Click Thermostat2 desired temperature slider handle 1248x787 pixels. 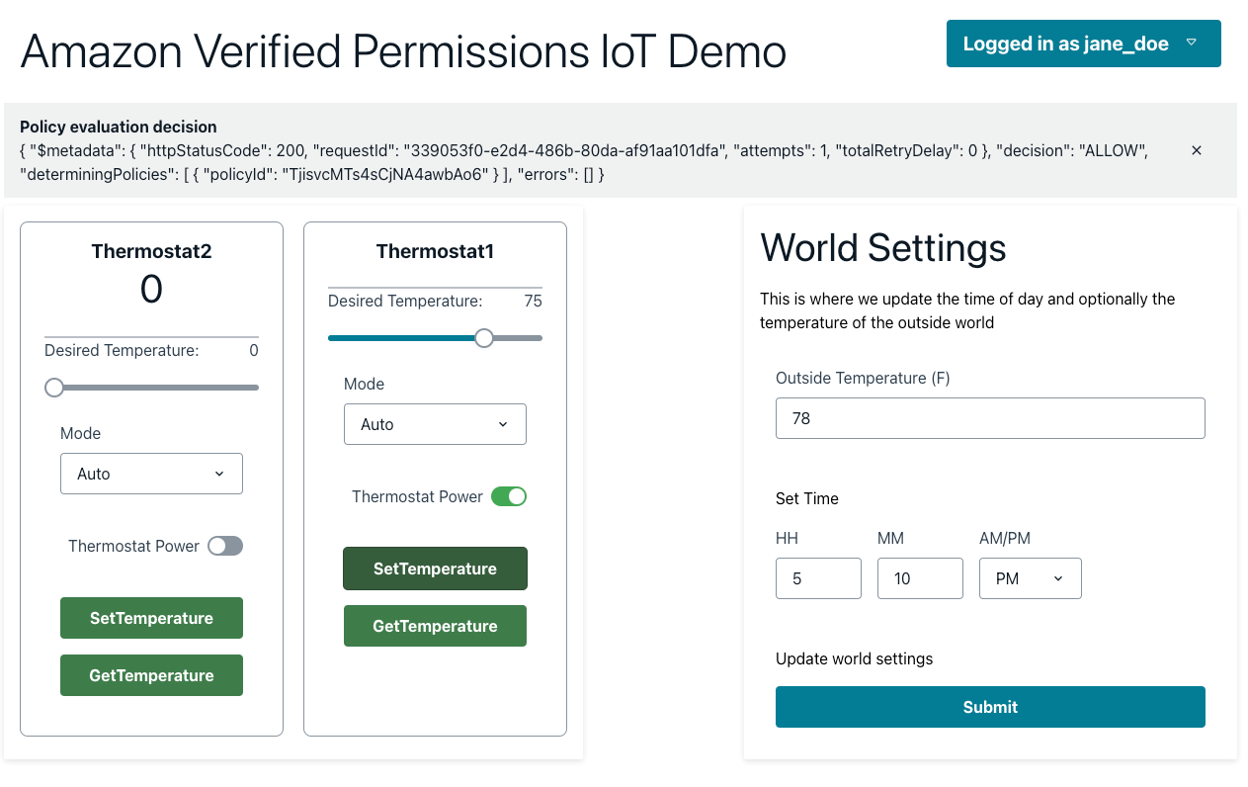click(54, 388)
